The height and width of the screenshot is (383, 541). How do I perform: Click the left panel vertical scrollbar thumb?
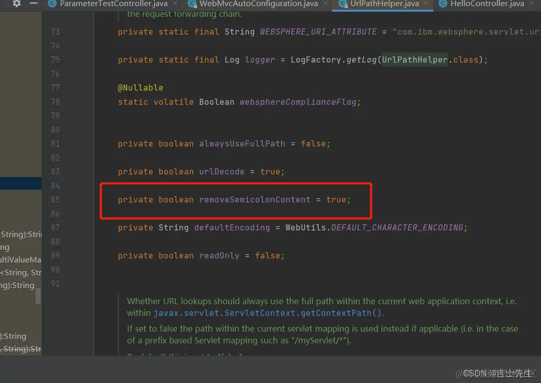point(38,296)
